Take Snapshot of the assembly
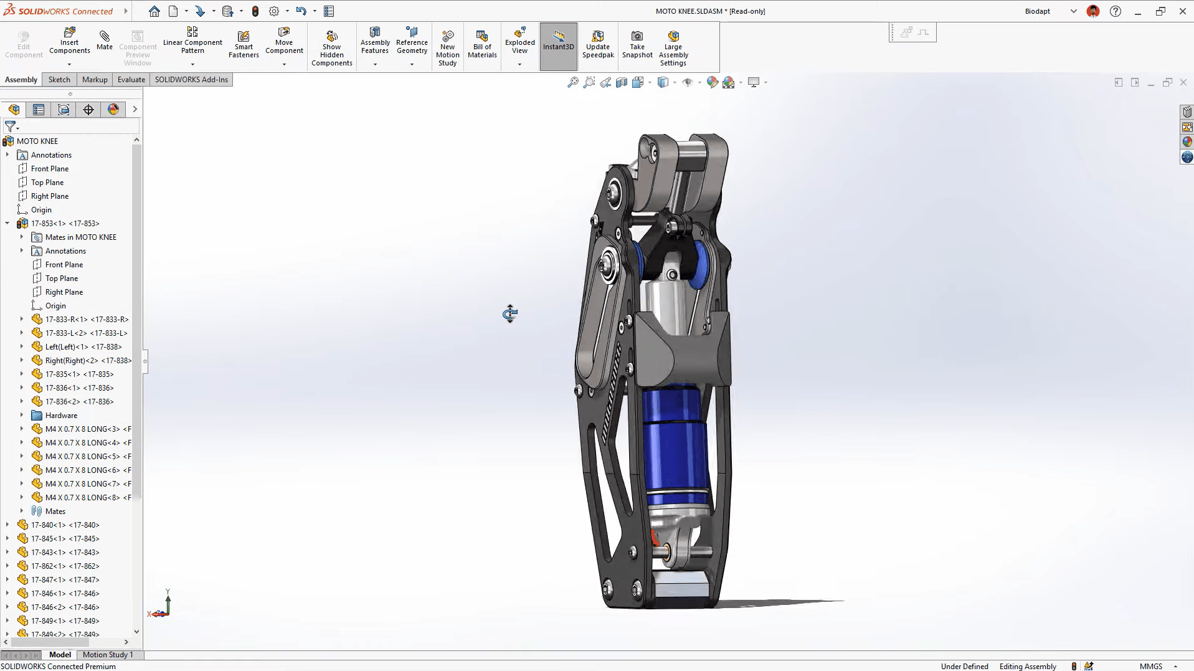1194x671 pixels. point(637,44)
